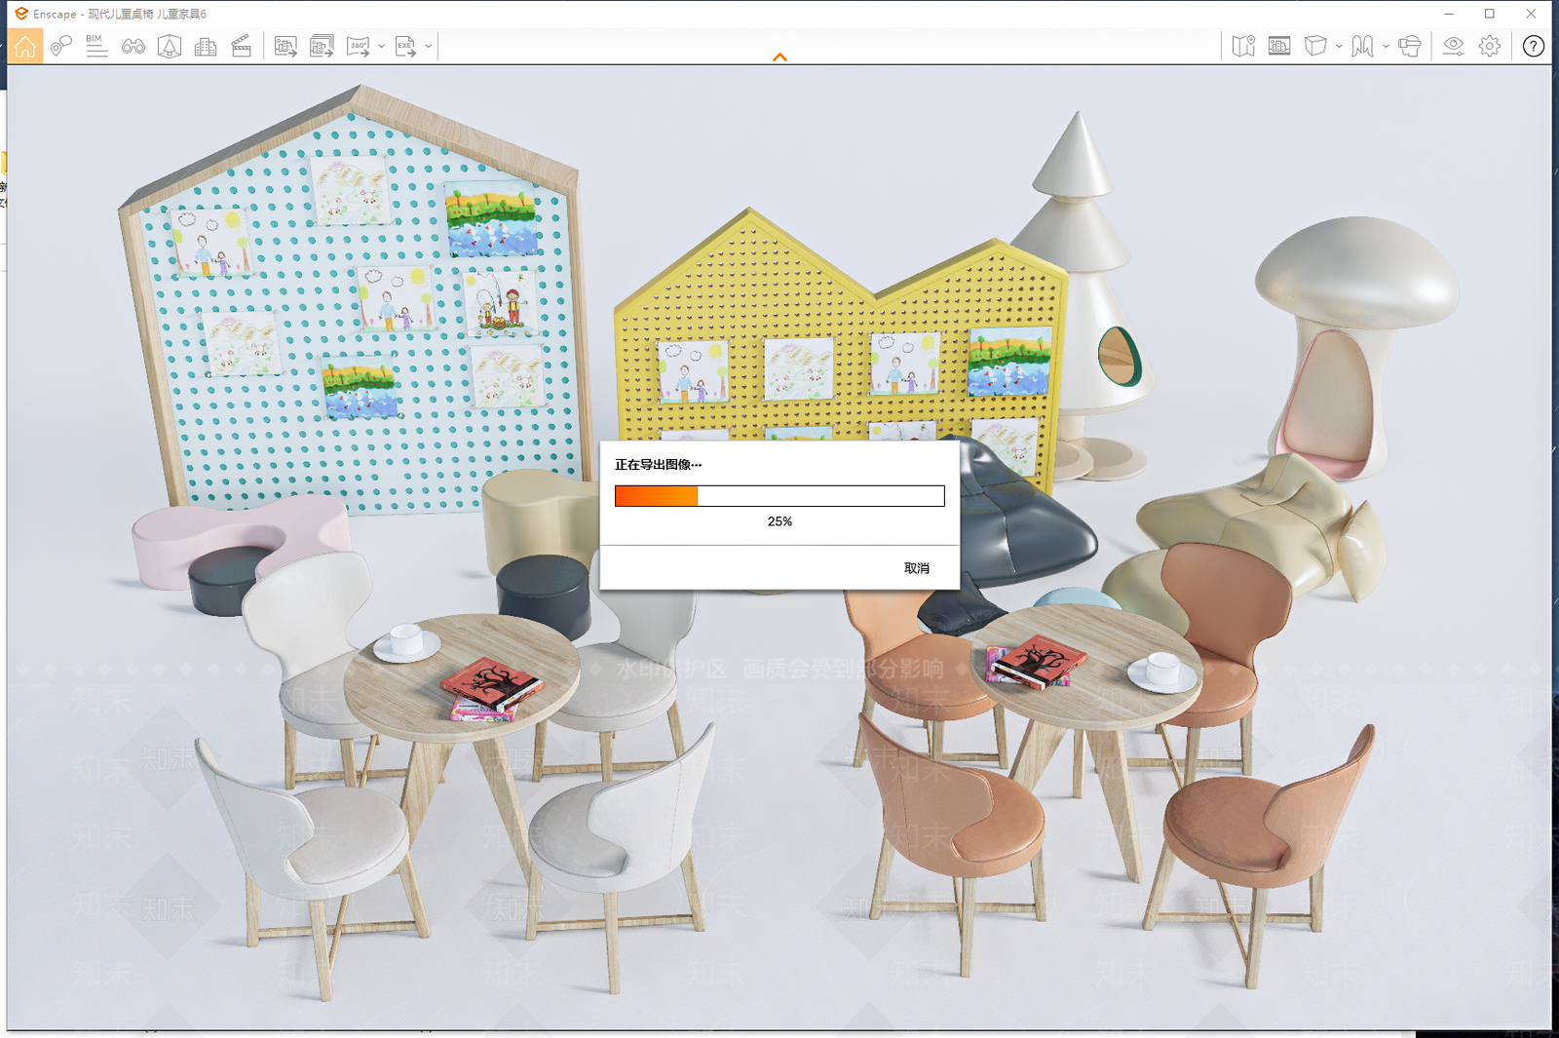Click the orange export progress bar
Viewport: 1559px width, 1038px height.
coord(779,496)
